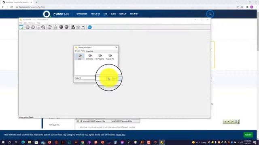The width and height of the screenshot is (259, 145).
Task: Open the FAQ link on FossHub
Action: pyautogui.click(x=105, y=14)
